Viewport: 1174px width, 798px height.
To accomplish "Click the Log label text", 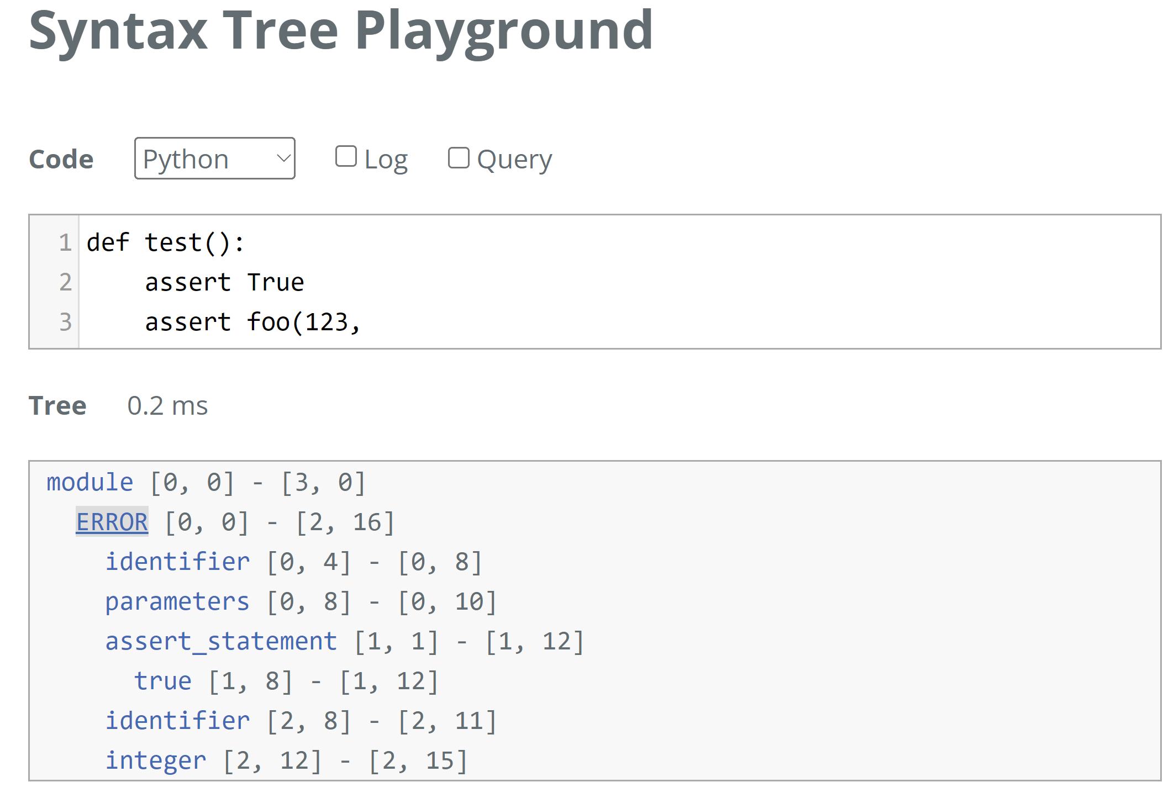I will point(386,160).
